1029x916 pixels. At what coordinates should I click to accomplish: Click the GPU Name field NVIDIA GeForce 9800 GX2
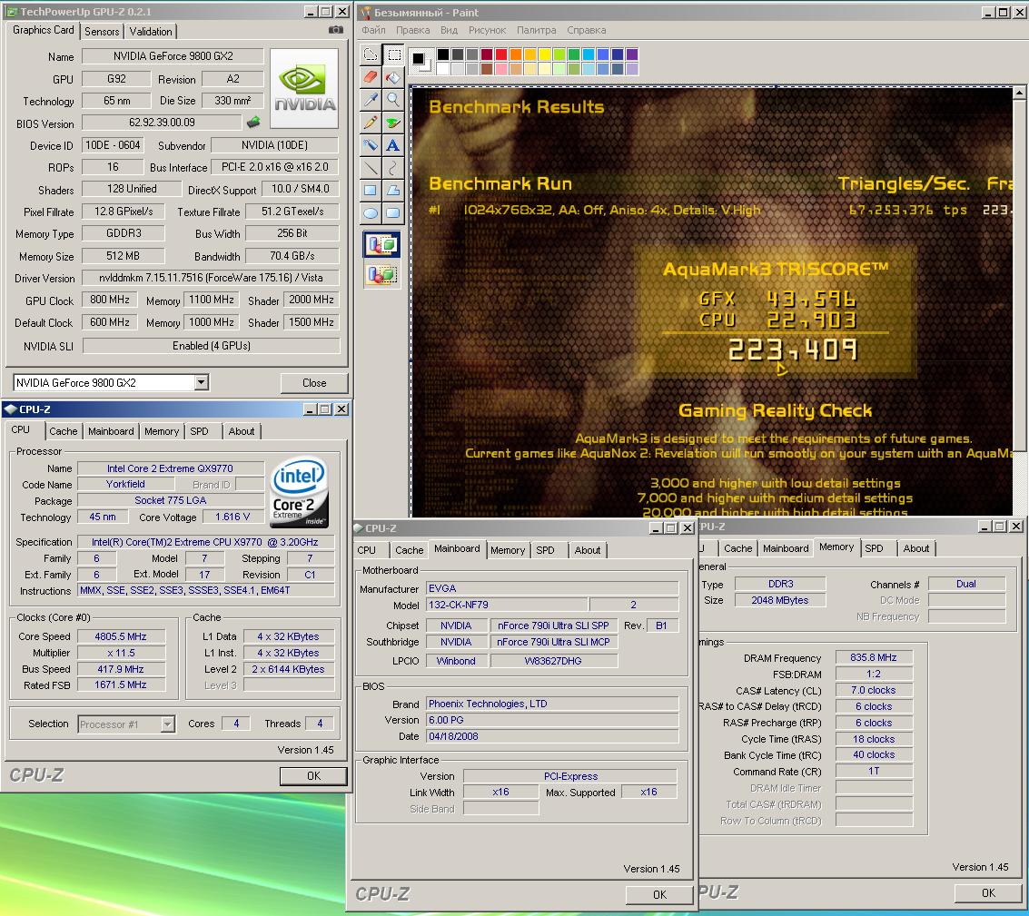(173, 56)
